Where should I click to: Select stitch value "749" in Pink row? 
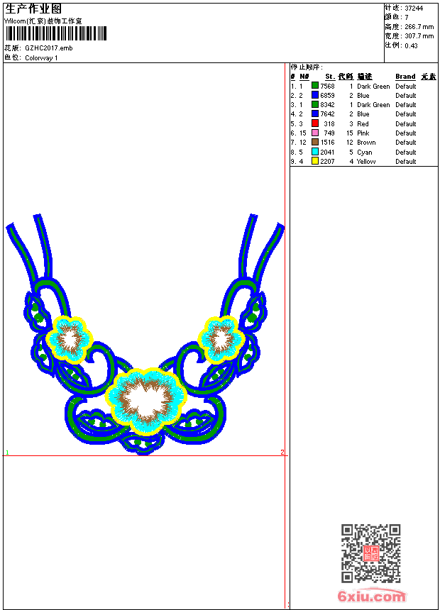[329, 133]
